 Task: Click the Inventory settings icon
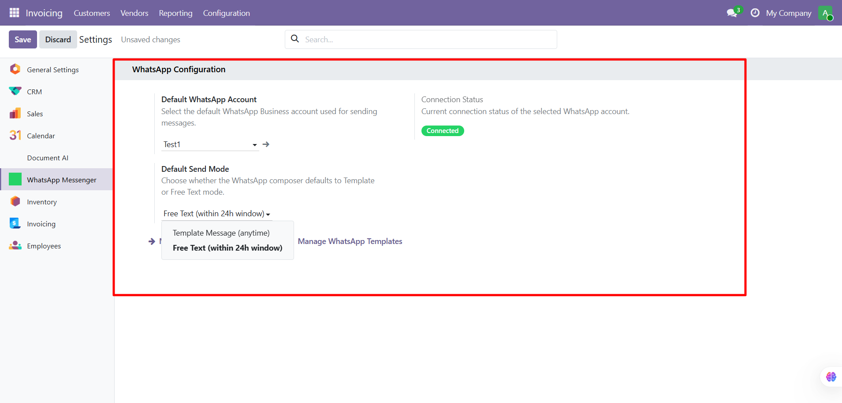(x=15, y=202)
